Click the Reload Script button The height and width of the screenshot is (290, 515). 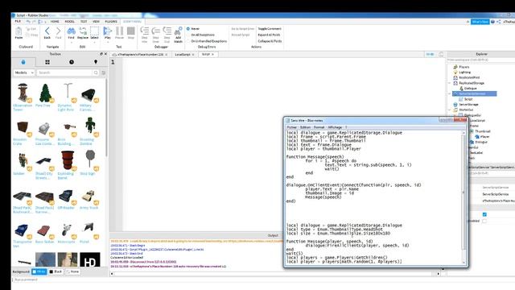(241, 35)
